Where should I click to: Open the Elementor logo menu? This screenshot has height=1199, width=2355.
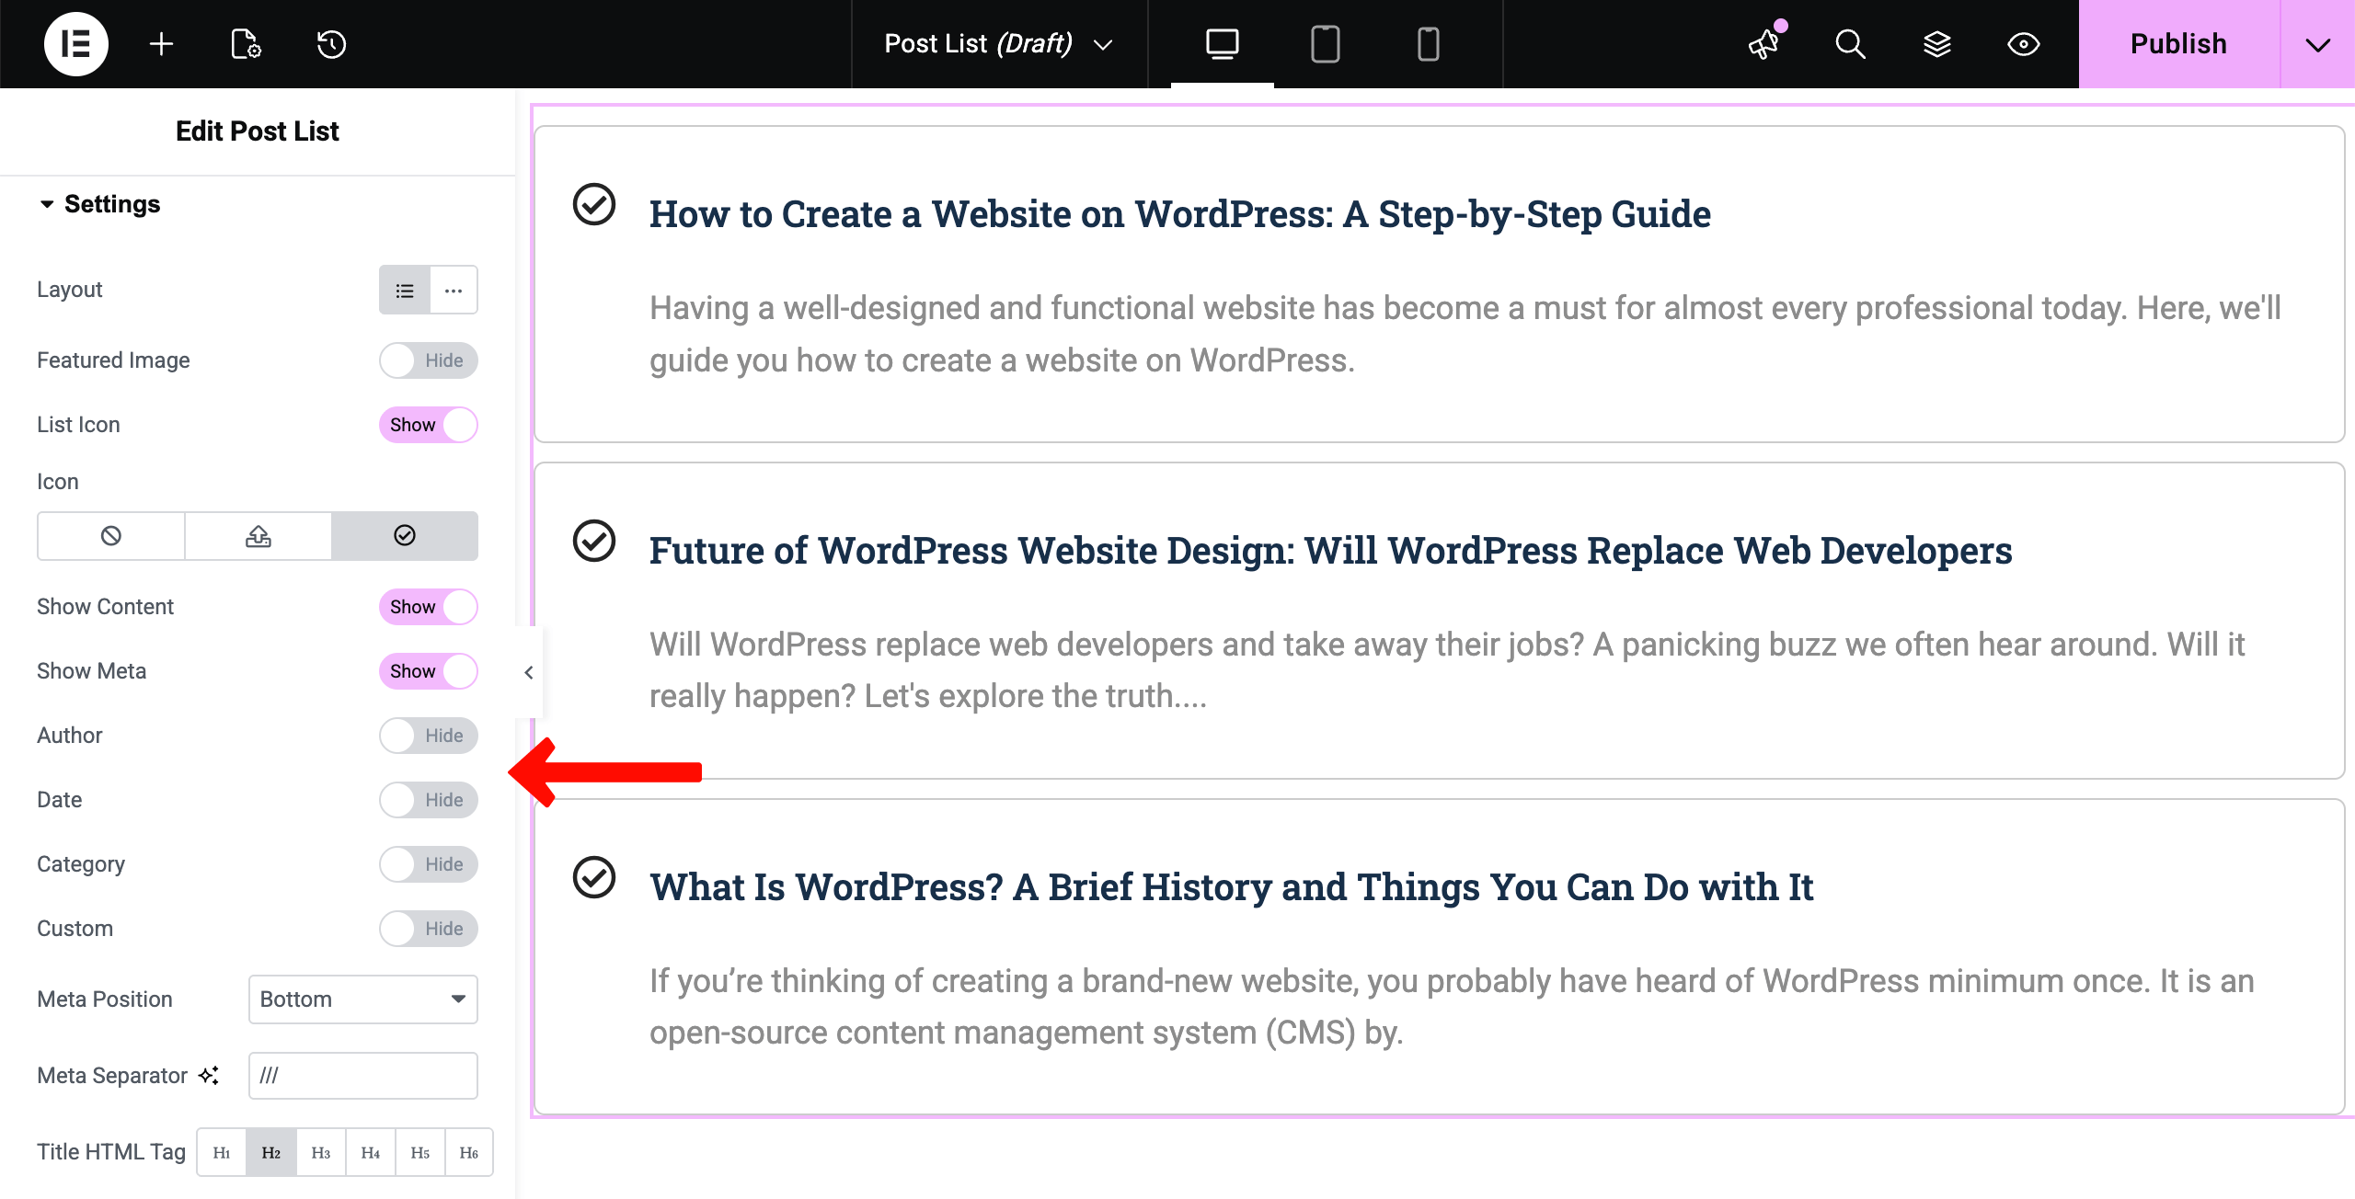click(x=76, y=43)
